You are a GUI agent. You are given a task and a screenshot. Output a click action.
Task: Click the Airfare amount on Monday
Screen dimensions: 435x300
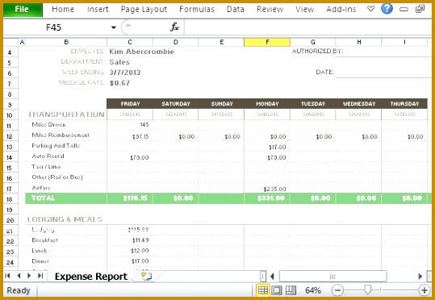tap(274, 189)
